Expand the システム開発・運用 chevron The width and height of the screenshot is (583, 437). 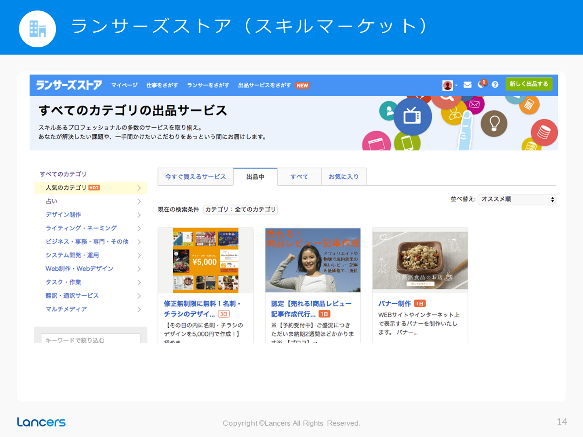(x=139, y=255)
